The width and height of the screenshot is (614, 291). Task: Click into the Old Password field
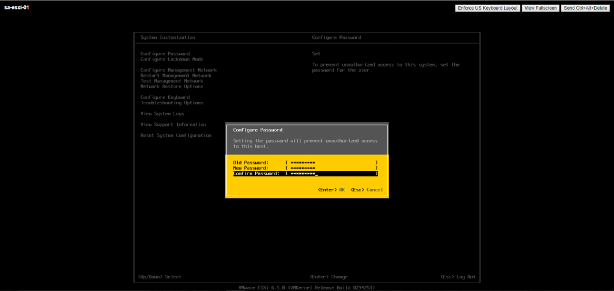tap(332, 163)
